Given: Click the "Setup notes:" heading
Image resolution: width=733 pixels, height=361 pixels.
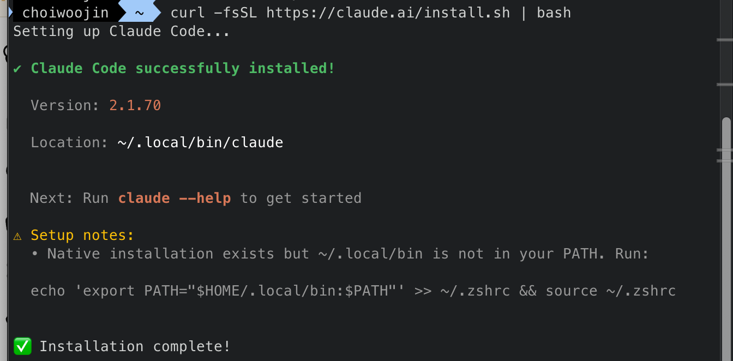Looking at the screenshot, I should (82, 236).
